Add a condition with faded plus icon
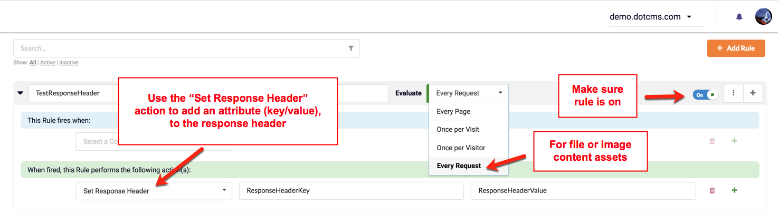 point(734,141)
